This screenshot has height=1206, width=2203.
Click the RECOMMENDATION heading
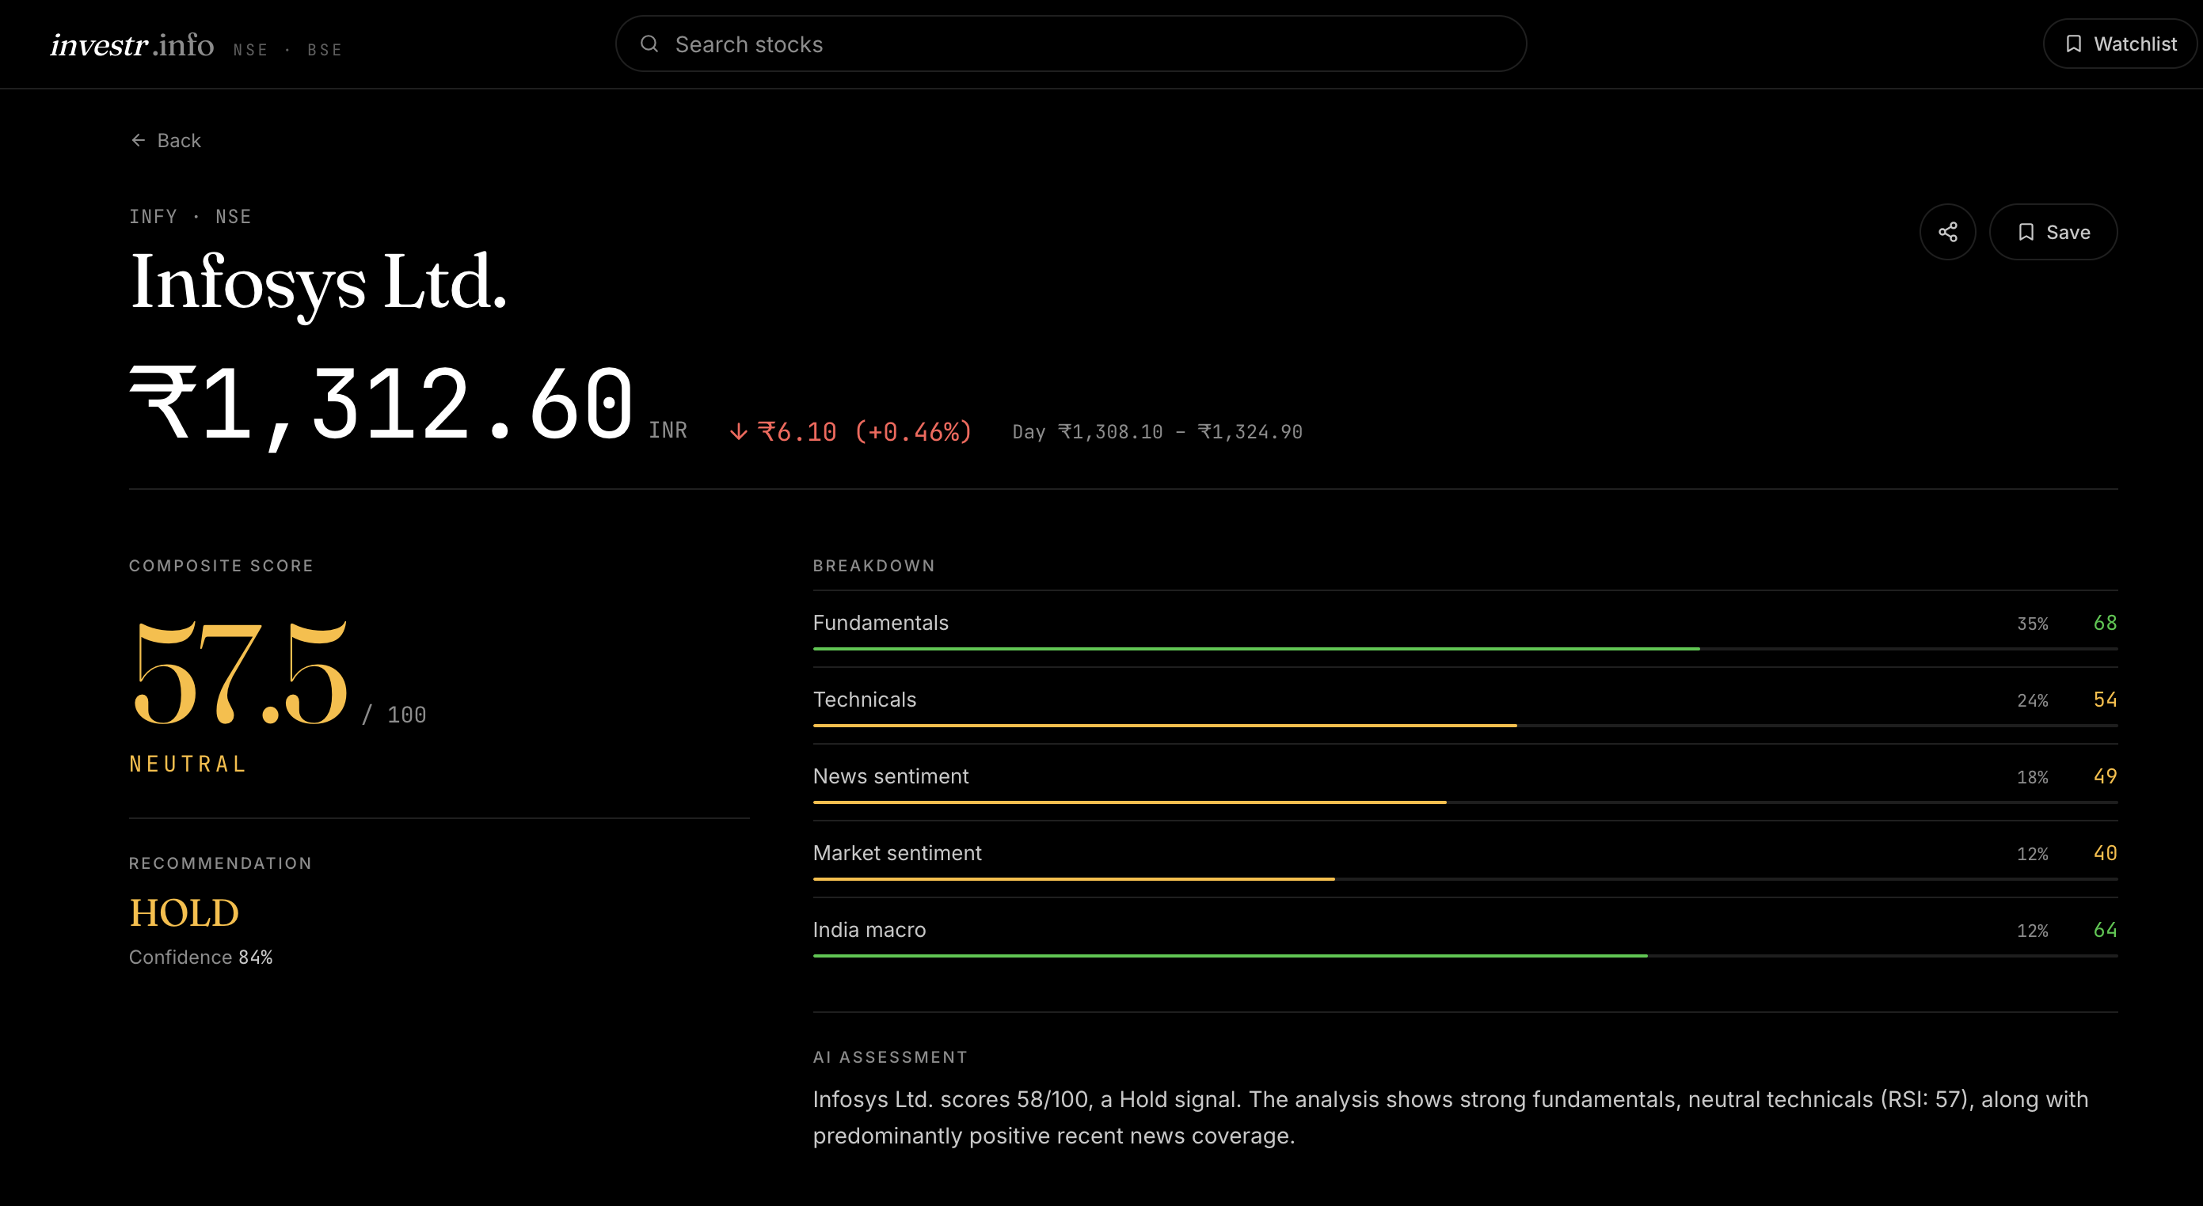220,863
